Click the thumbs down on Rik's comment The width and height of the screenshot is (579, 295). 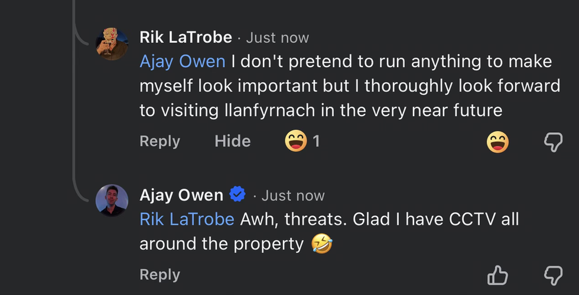coord(553,142)
